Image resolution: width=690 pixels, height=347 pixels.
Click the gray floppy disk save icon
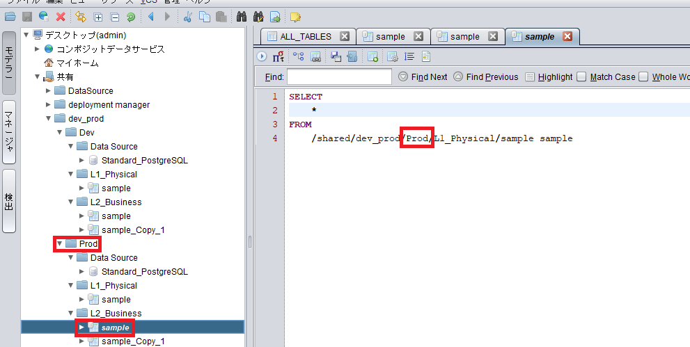click(x=27, y=17)
